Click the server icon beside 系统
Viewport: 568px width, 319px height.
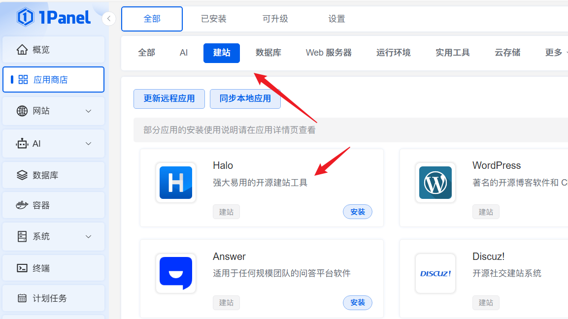tap(22, 236)
